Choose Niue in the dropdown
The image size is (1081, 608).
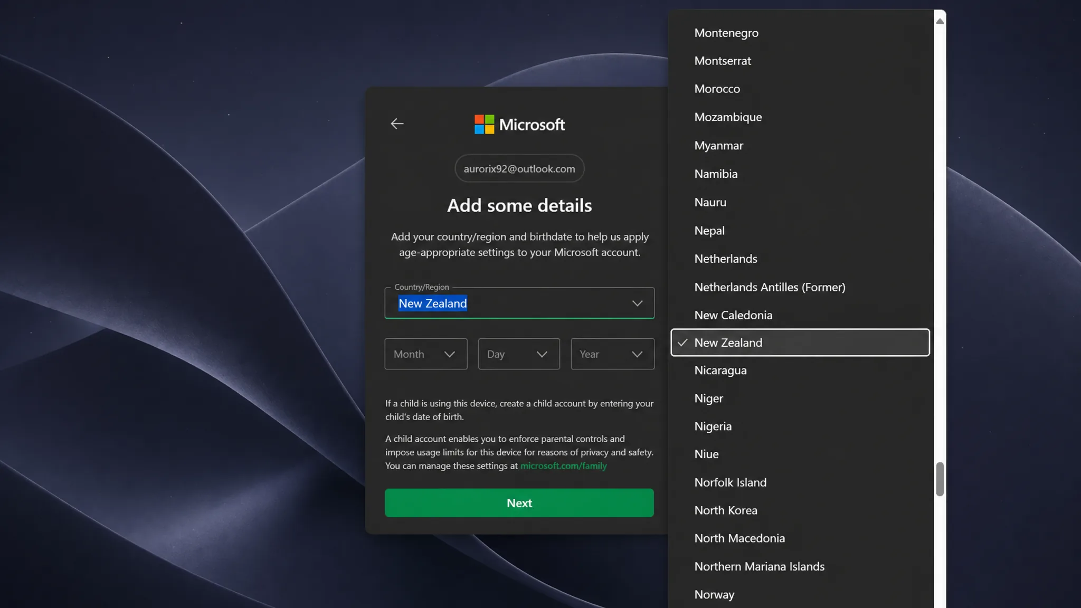[800, 454]
